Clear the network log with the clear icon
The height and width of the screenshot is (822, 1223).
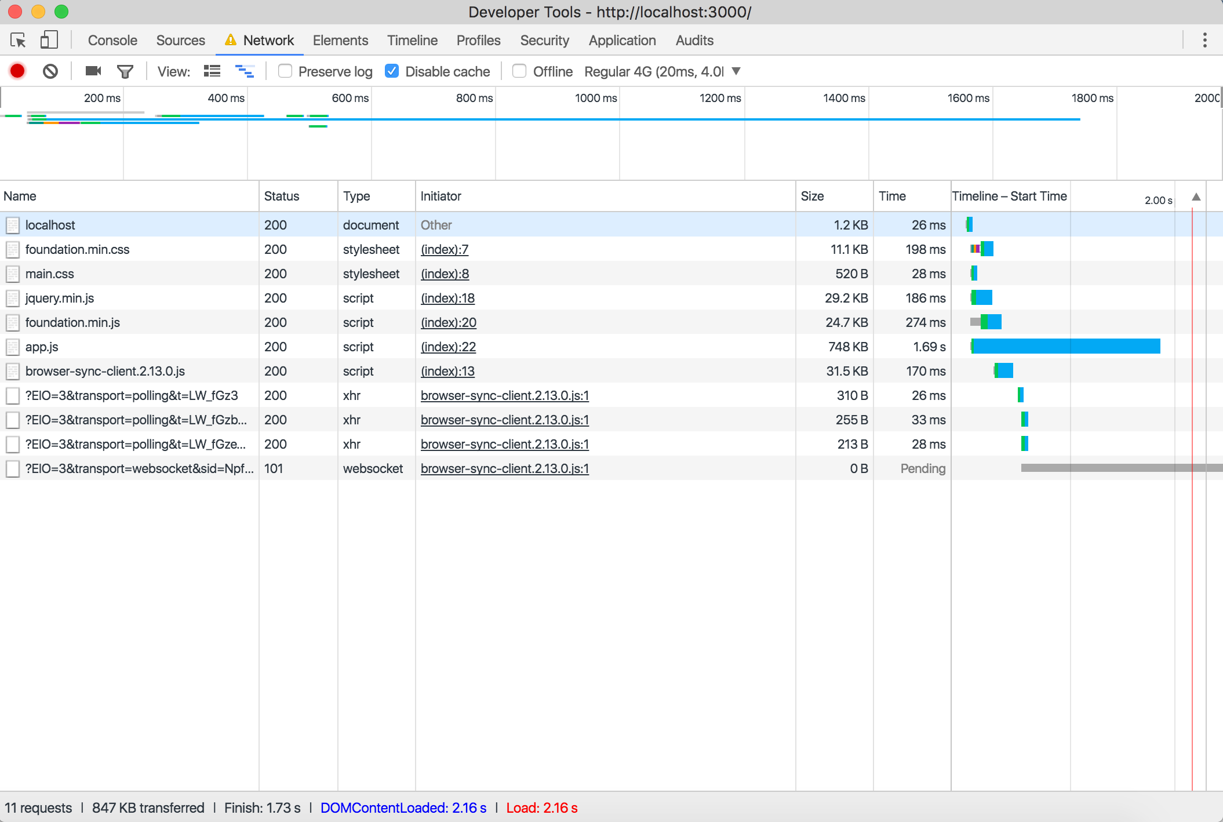(x=50, y=71)
